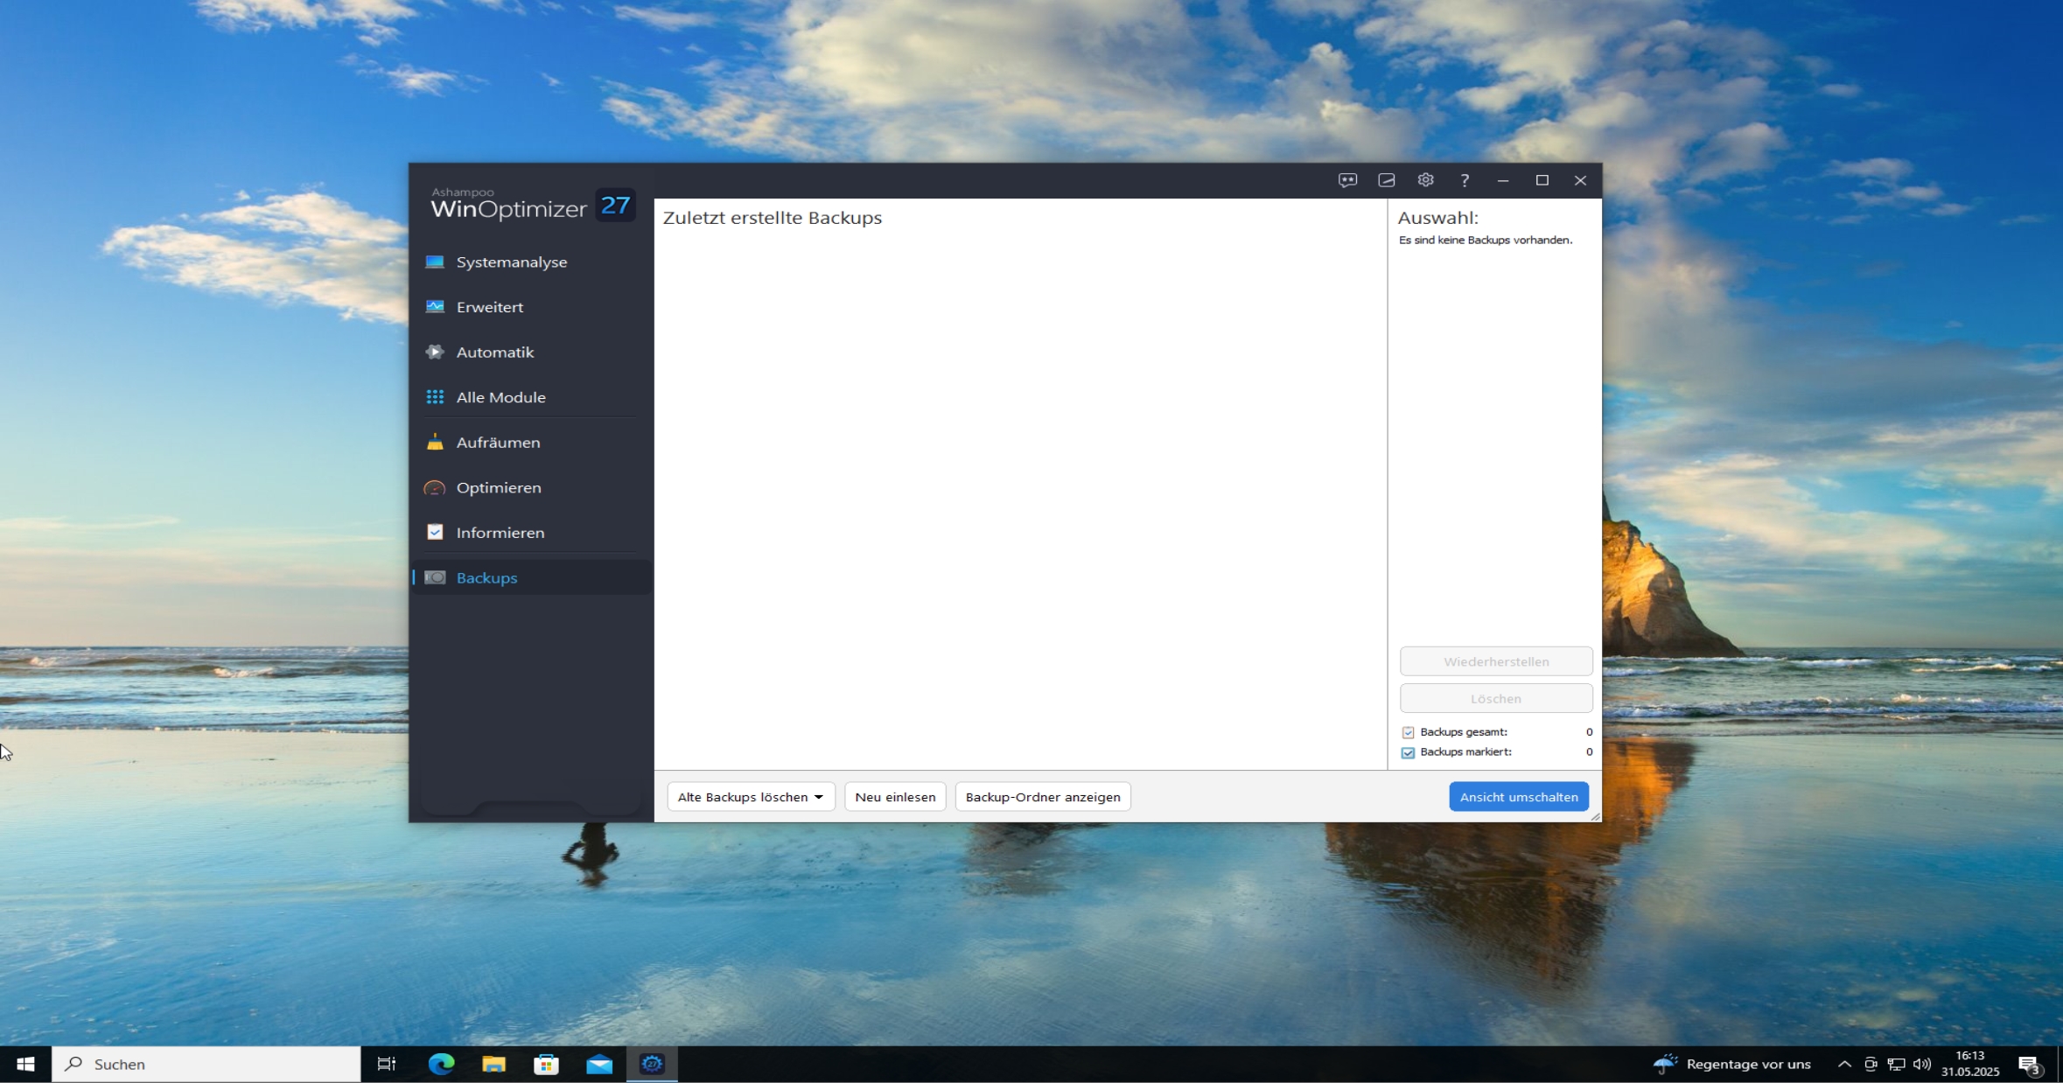Click the Wiederherstellen button

pyautogui.click(x=1496, y=661)
